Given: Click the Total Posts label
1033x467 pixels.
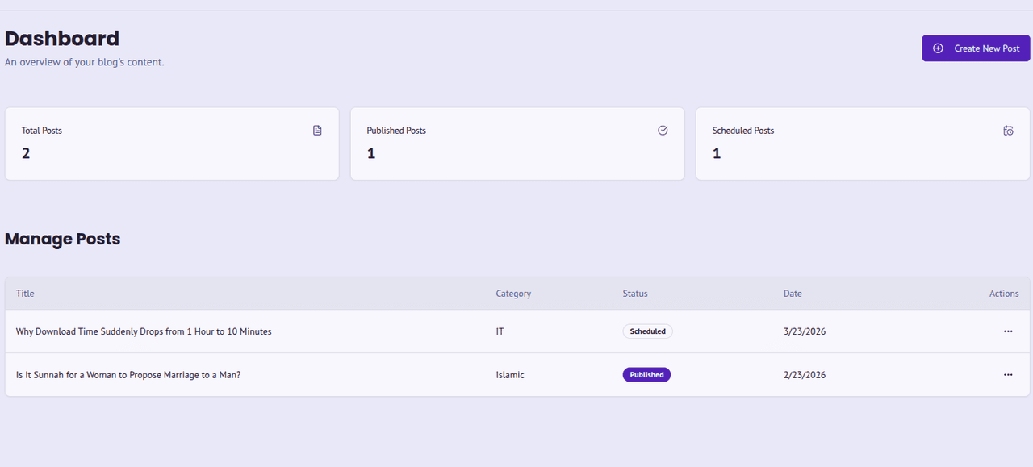Looking at the screenshot, I should [x=41, y=131].
